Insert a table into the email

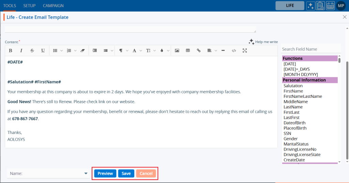click(x=188, y=50)
